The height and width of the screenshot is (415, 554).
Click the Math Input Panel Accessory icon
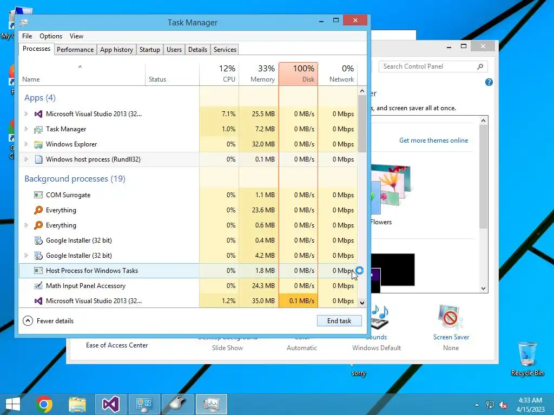[38, 286]
